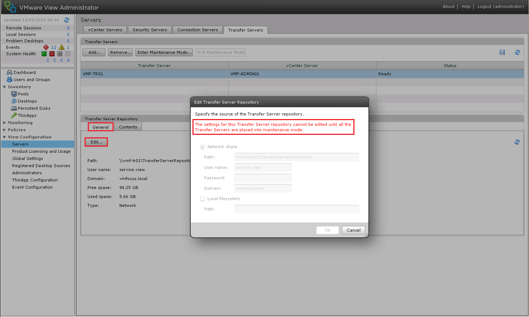529x317 pixels.
Task: Click the yellow warning Events icon
Action: [62, 47]
